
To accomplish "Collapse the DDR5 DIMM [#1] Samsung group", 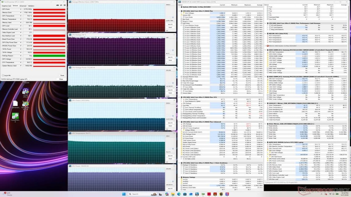I will 266,50.
